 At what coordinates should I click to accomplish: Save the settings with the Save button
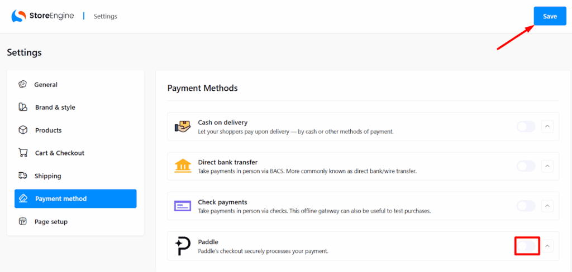550,16
